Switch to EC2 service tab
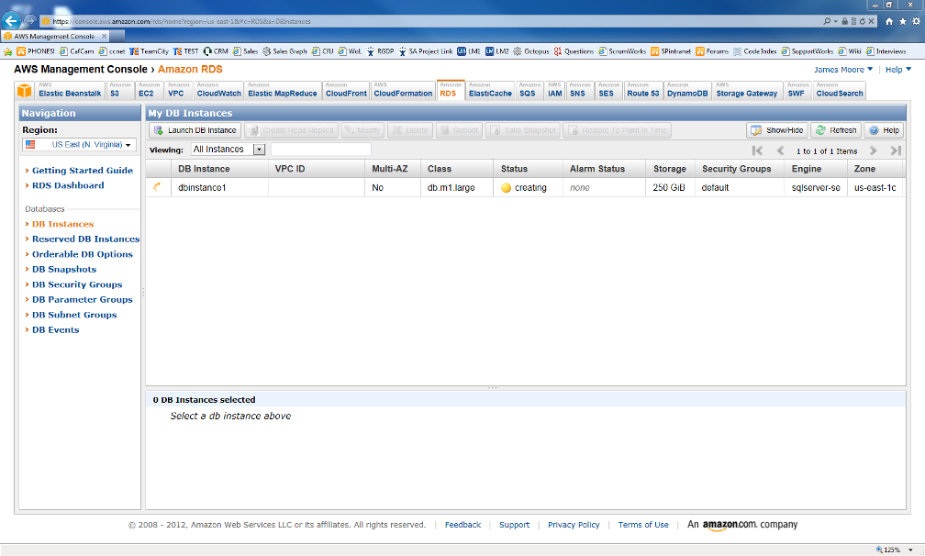925x556 pixels. [x=149, y=90]
